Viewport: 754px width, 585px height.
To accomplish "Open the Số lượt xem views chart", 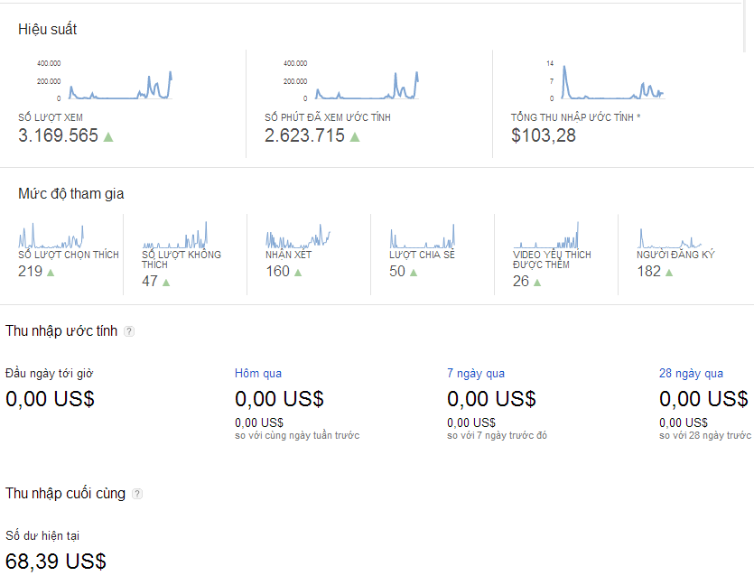I will click(x=105, y=80).
